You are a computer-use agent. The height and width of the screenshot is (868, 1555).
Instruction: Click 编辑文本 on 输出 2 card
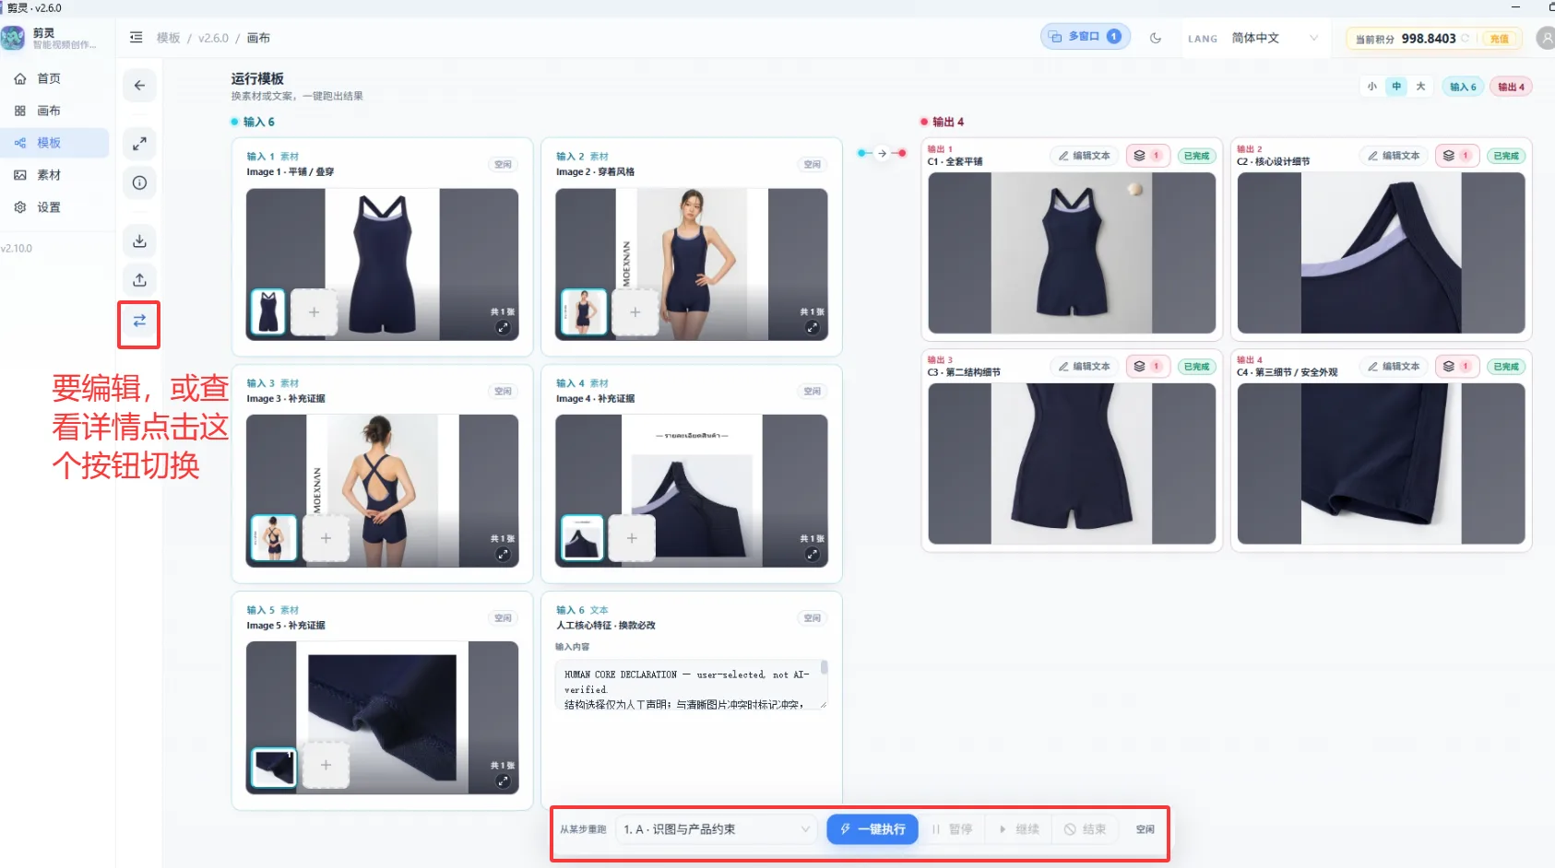[x=1393, y=156]
